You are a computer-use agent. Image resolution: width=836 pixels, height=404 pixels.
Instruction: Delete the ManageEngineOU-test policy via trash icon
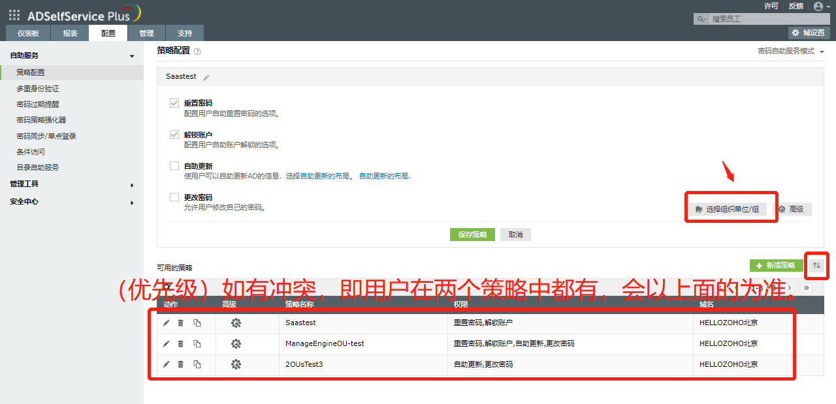181,344
